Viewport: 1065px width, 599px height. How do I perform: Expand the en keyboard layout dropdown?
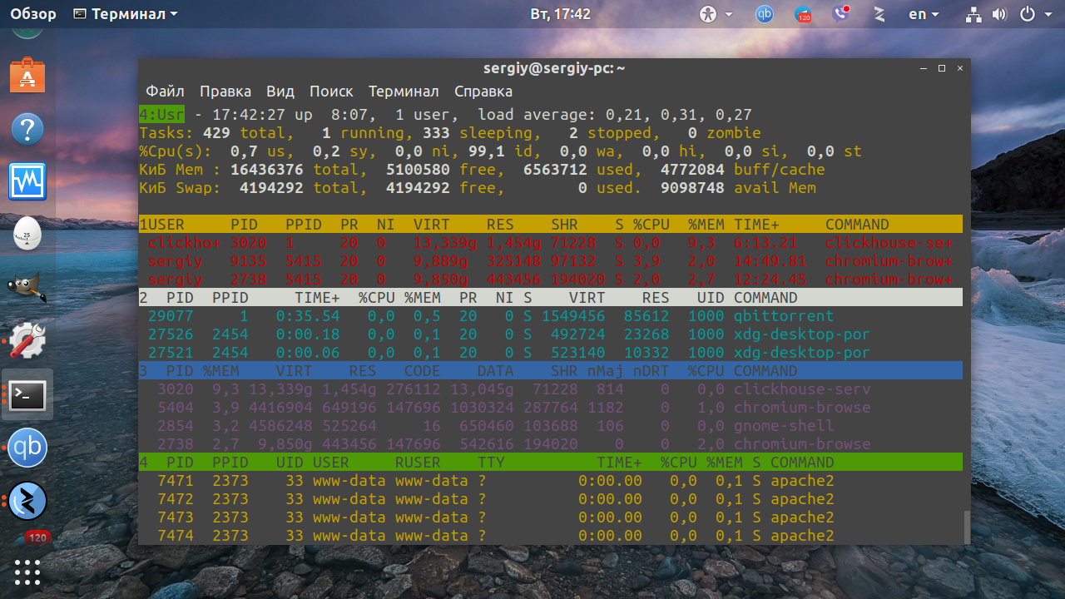pos(924,14)
